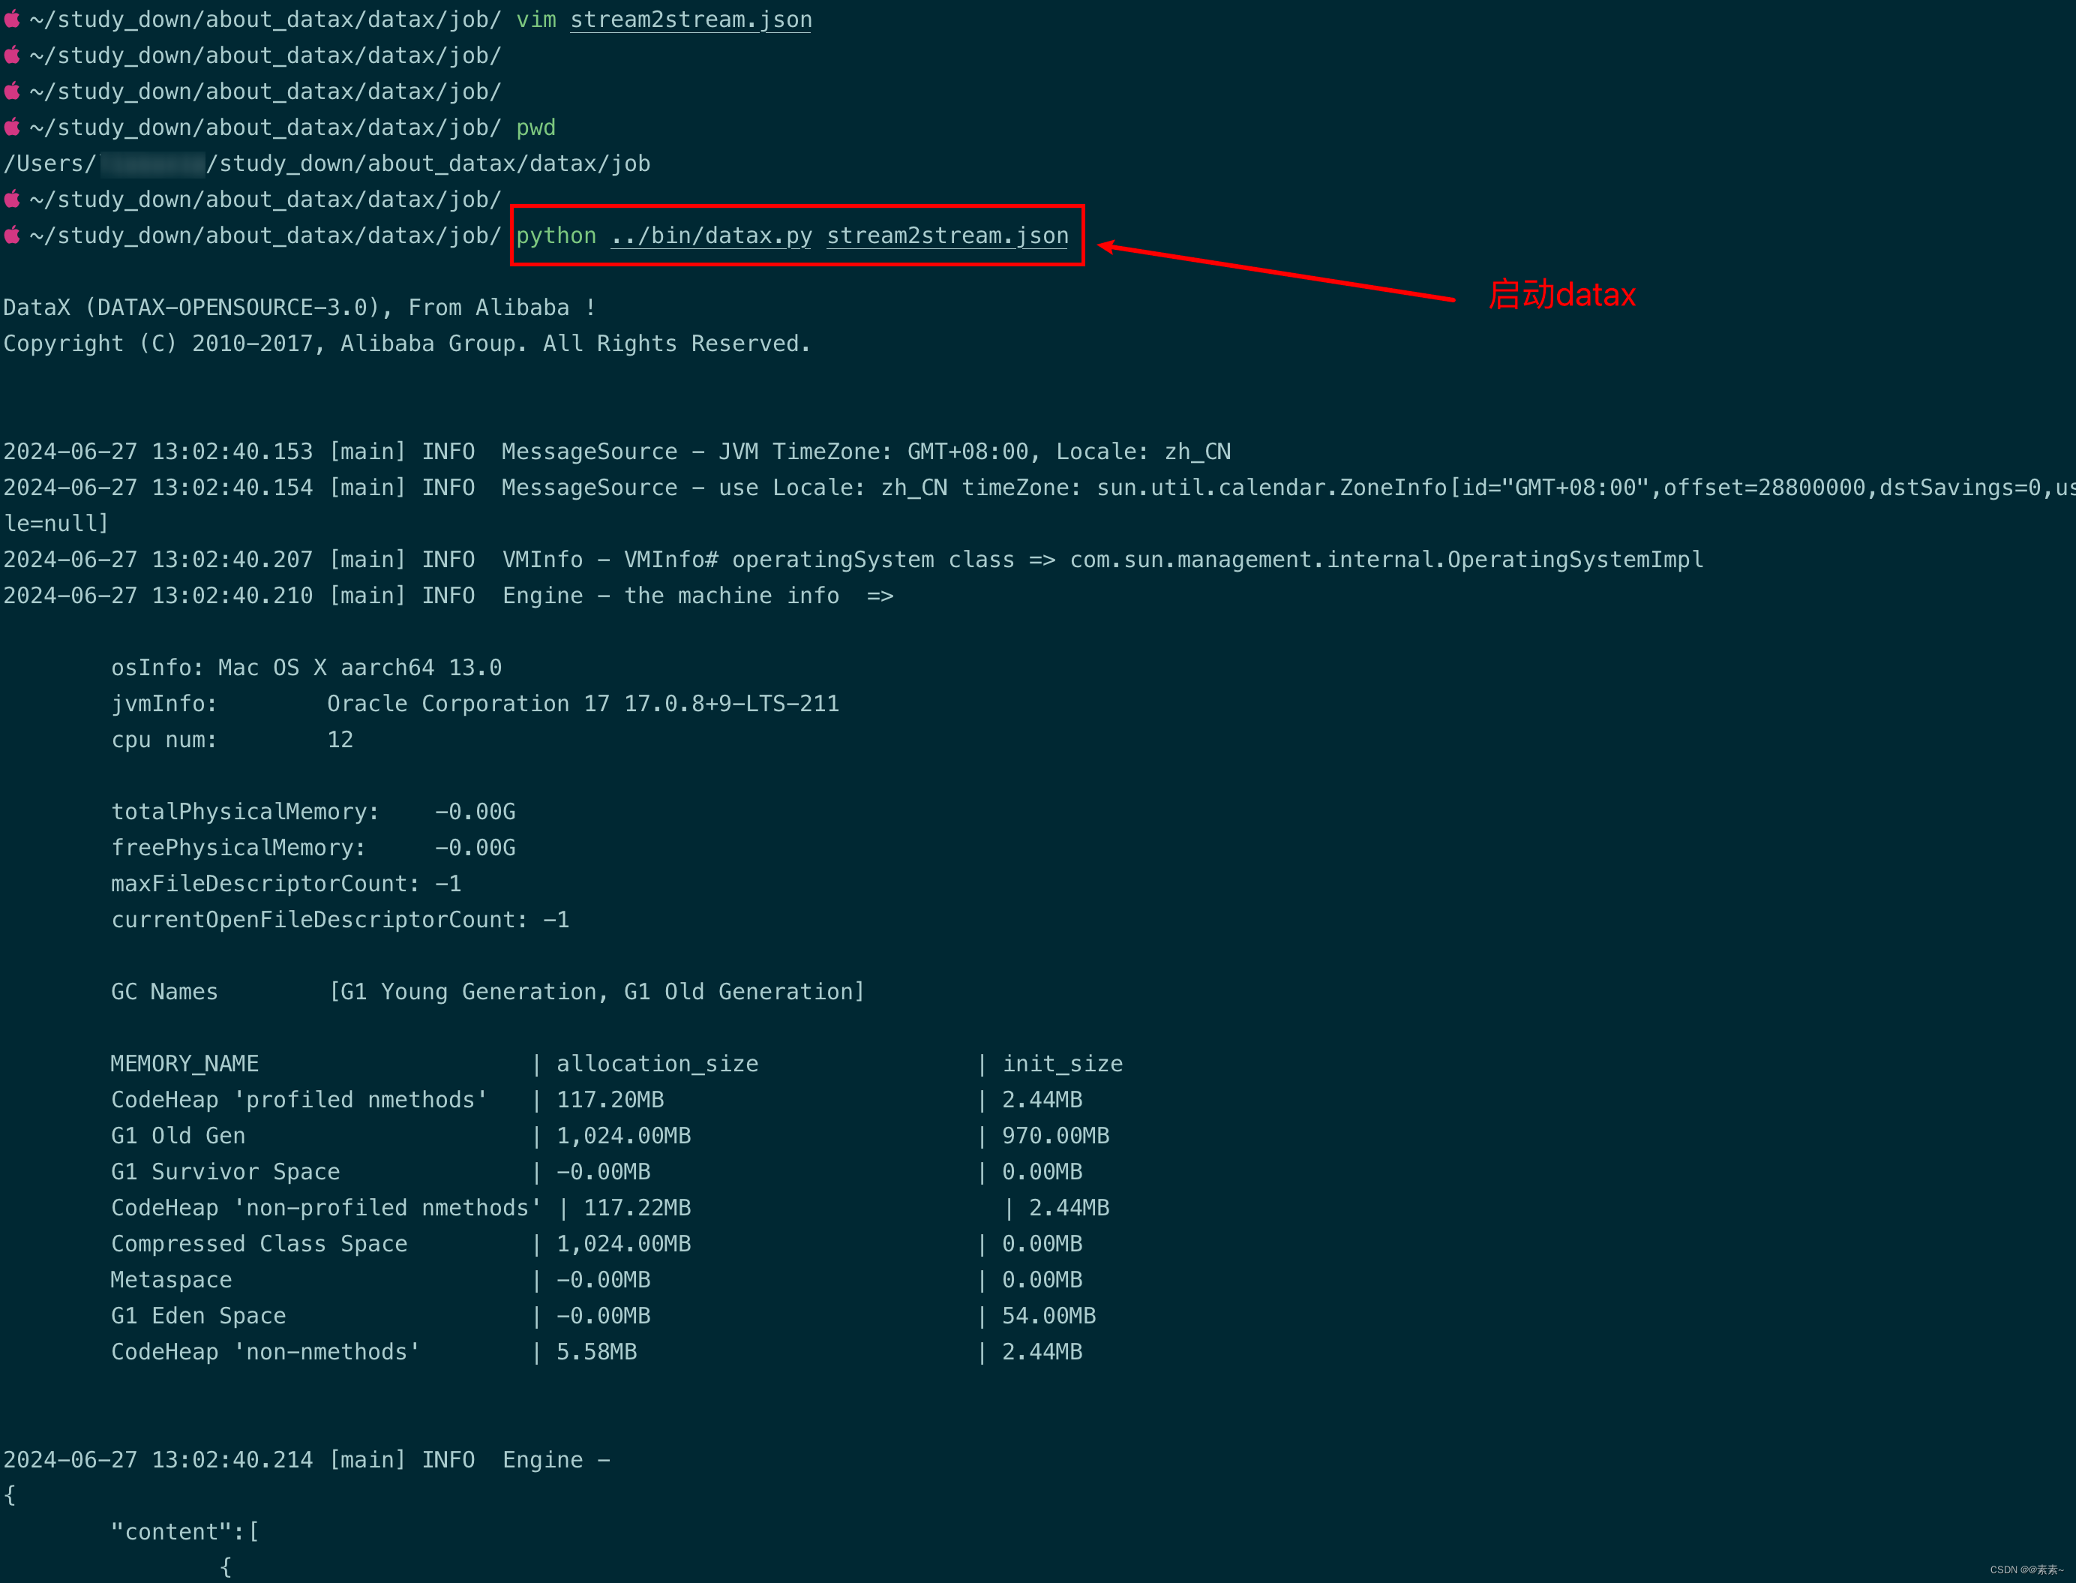Click the 'GC Names' label
Image resolution: width=2076 pixels, height=1583 pixels.
(x=164, y=993)
